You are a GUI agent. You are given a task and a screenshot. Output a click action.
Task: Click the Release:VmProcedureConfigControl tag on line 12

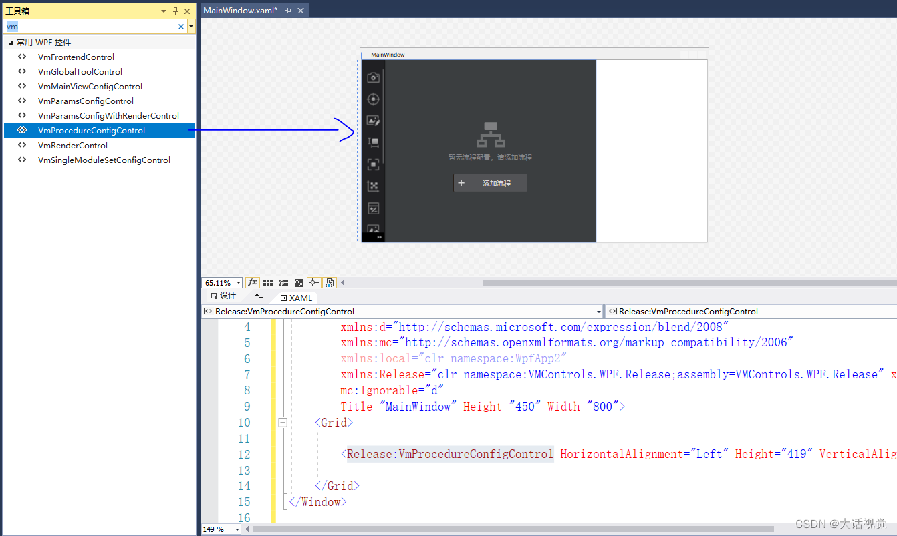(450, 454)
